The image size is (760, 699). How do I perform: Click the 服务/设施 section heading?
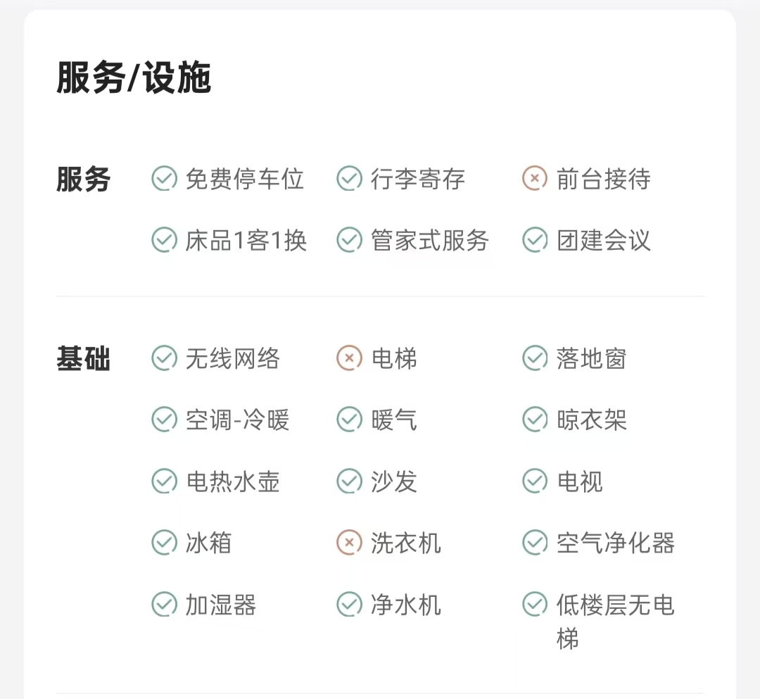tap(134, 77)
